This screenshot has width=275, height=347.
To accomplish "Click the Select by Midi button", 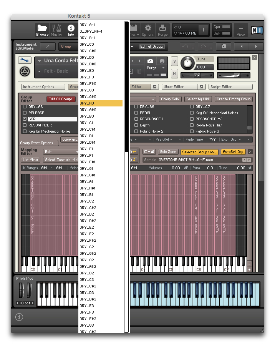I will coord(198,99).
